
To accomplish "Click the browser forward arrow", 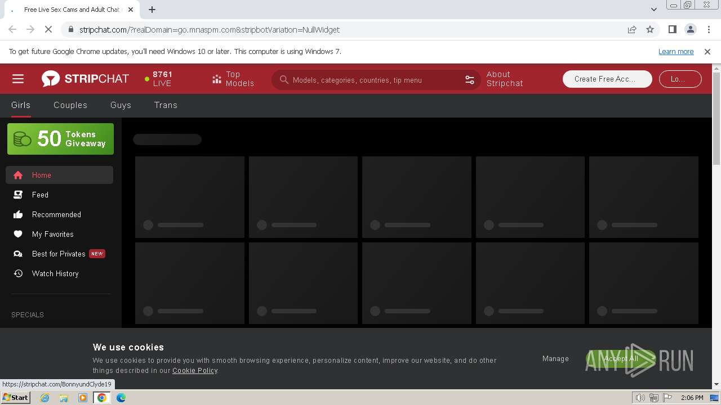I will (x=30, y=29).
